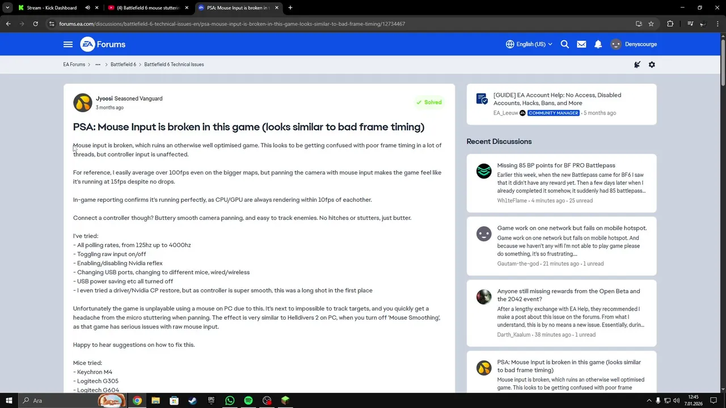Click the '3 months ago' timestamp
The image size is (726, 408).
click(109, 108)
